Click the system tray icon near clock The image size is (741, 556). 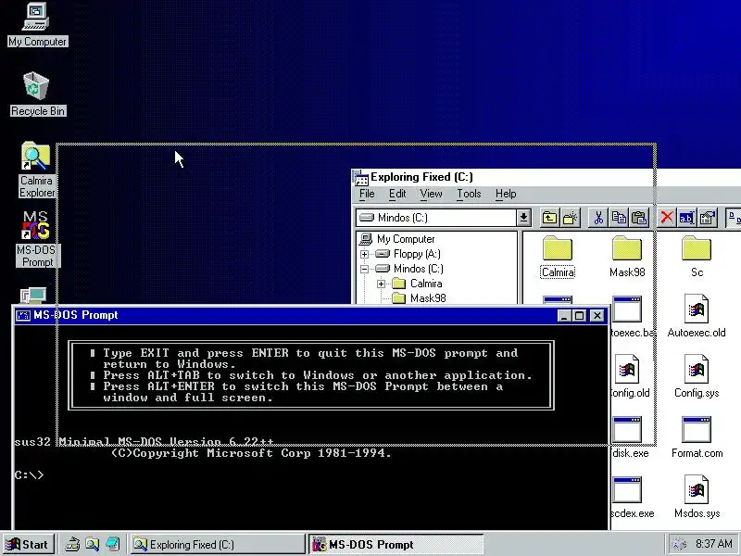click(x=680, y=544)
